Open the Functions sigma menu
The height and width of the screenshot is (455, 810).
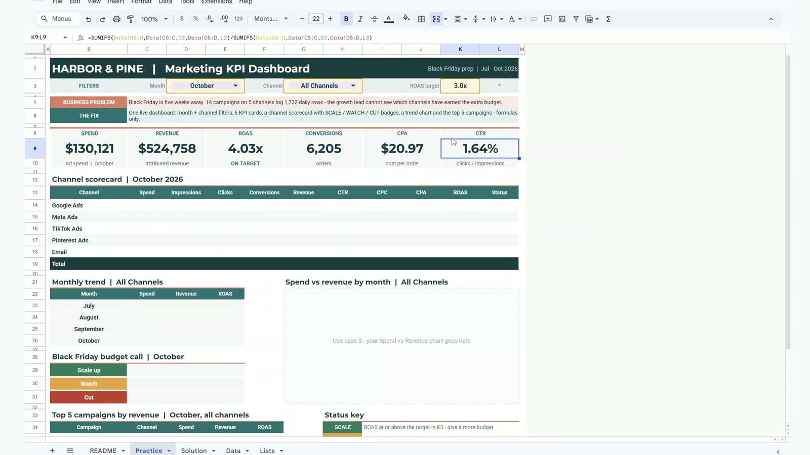609,19
